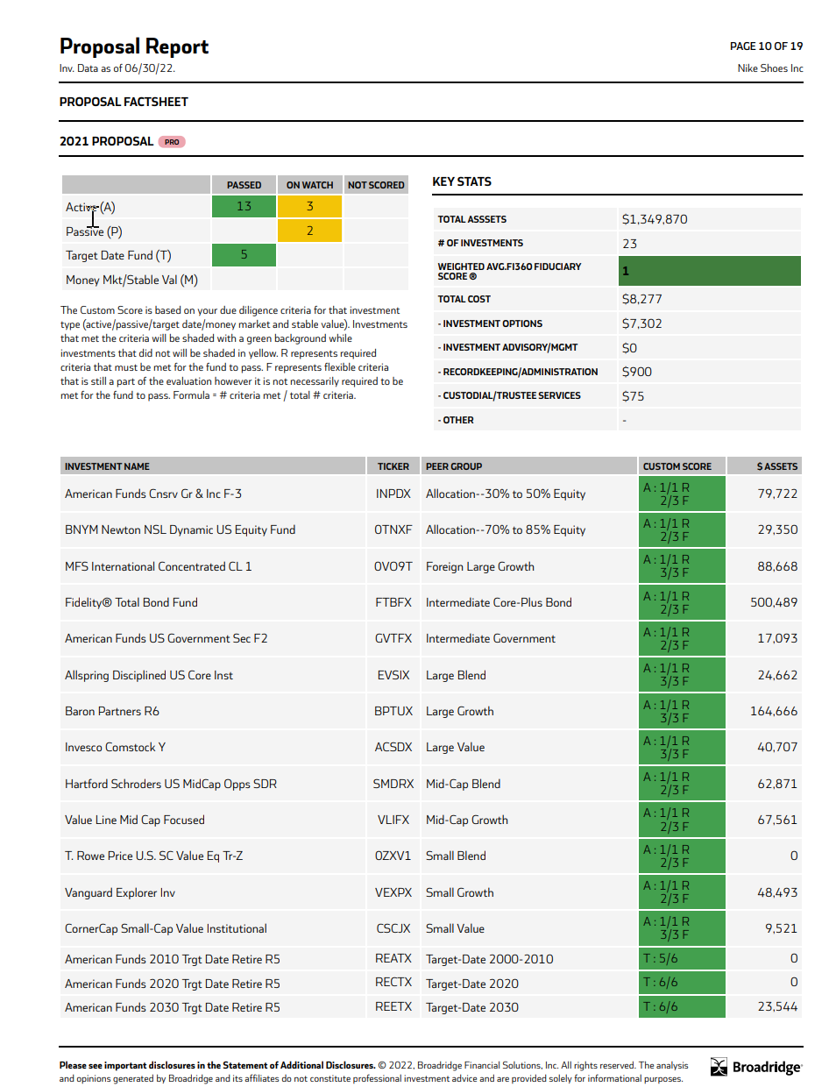
Task: Click the PASSED column header in summary table
Action: [244, 185]
